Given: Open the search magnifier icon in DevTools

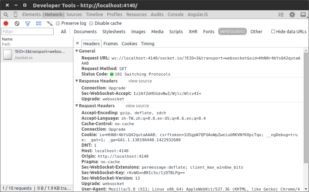Looking at the screenshot, I should [x=6, y=15].
